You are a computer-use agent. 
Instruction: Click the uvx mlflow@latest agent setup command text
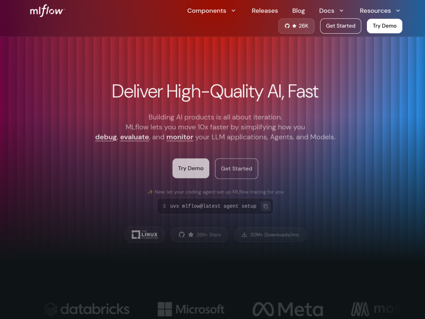[213, 206]
